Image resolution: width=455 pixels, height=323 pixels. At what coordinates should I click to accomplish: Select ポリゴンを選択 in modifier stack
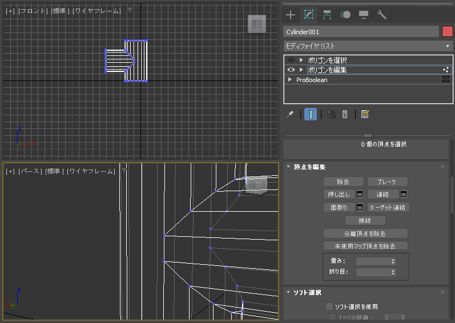(x=327, y=60)
